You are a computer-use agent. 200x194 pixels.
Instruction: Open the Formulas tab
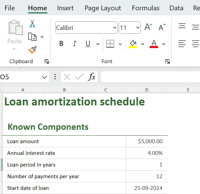point(146,8)
